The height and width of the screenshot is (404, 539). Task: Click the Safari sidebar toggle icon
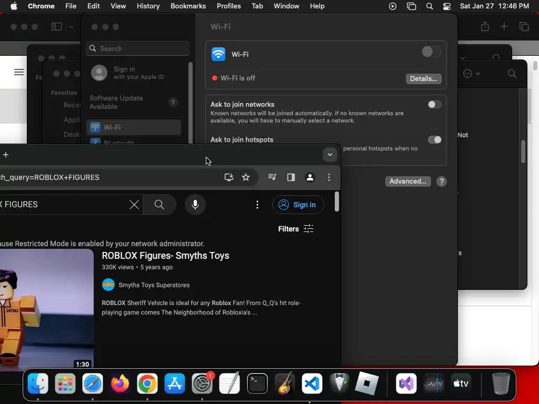pyautogui.click(x=56, y=27)
